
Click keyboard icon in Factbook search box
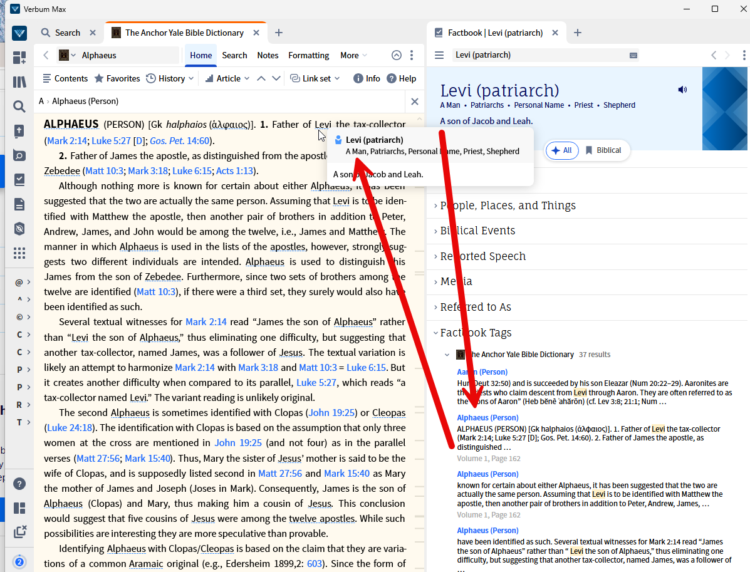[x=633, y=55]
